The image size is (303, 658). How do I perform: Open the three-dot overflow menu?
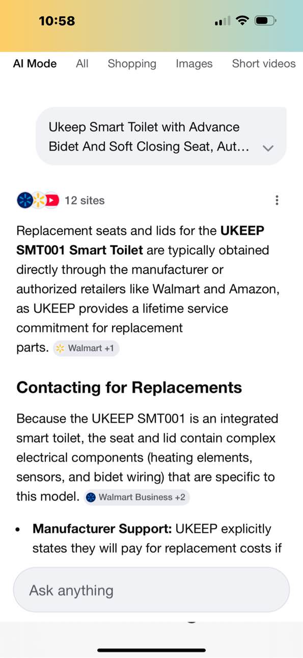(x=277, y=200)
